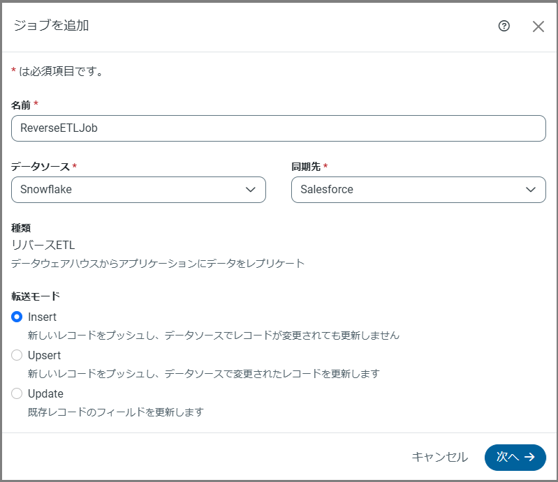Screen dimensions: 558x482
Task: Click the chevron in the Snowflake dropdown
Action: 251,190
